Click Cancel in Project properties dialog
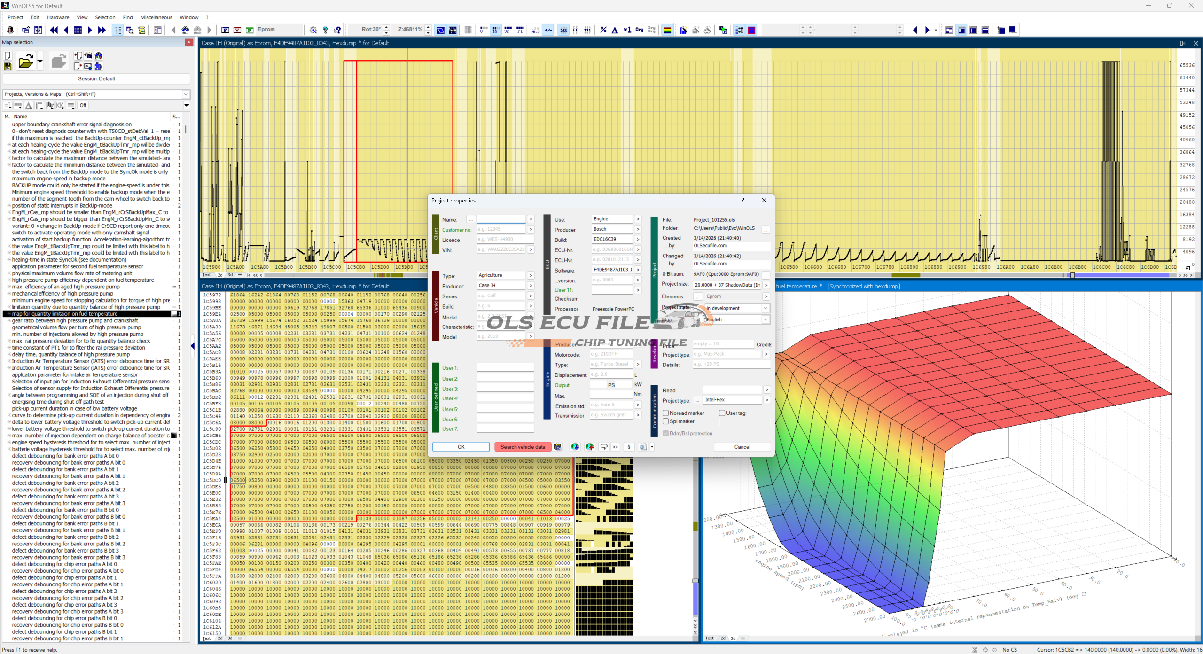Viewport: 1203px width, 654px height. [x=742, y=447]
